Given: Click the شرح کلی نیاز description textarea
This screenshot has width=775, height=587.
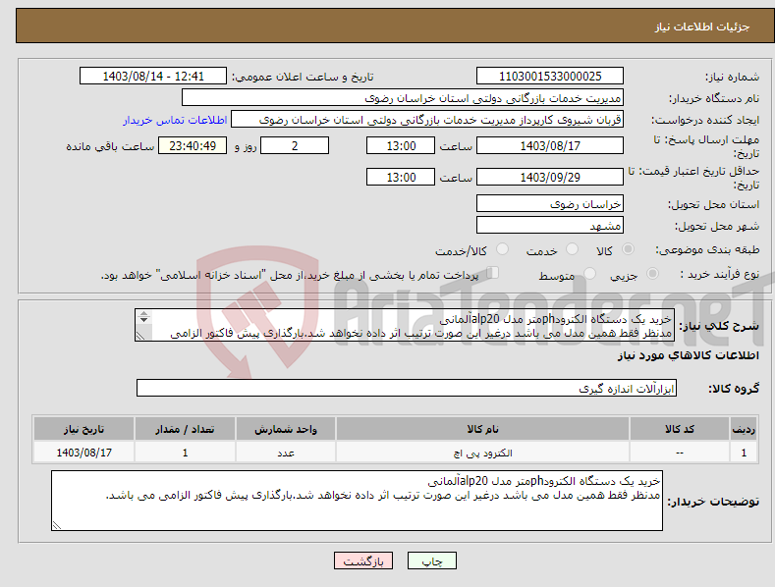Looking at the screenshot, I should (405, 325).
